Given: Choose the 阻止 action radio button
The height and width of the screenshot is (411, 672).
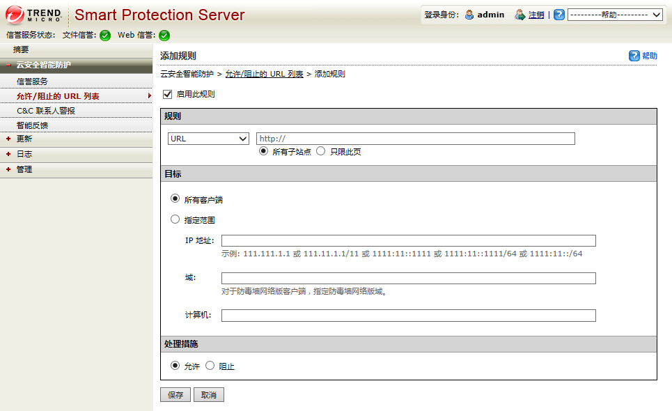Looking at the screenshot, I should tap(210, 366).
